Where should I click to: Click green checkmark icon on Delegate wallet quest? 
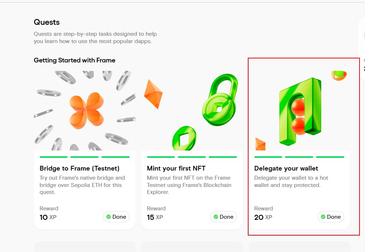tap(323, 217)
